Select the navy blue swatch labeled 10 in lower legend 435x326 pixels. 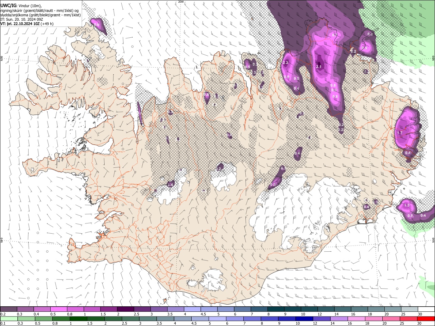pyautogui.click(x=304, y=319)
